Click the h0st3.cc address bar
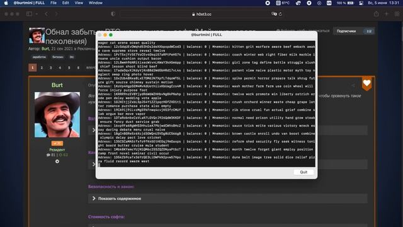 click(201, 14)
